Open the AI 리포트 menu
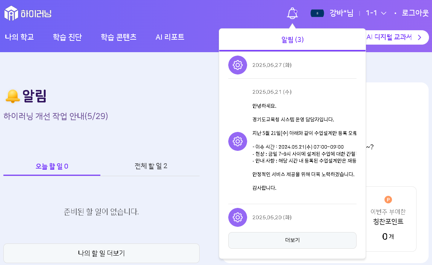432x265 pixels. click(x=170, y=37)
